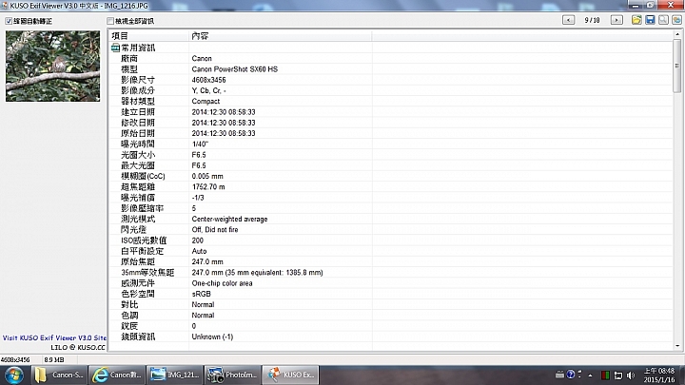Screen dimensions: 685x385
Task: Go to the previous image with the left arrow
Action: 568,20
